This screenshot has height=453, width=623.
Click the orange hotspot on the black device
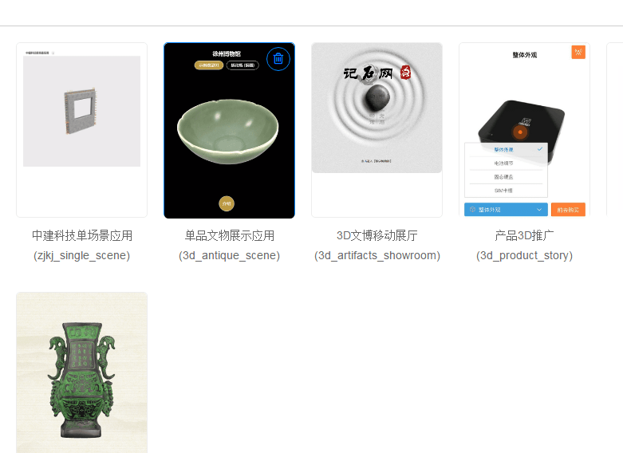(x=519, y=132)
